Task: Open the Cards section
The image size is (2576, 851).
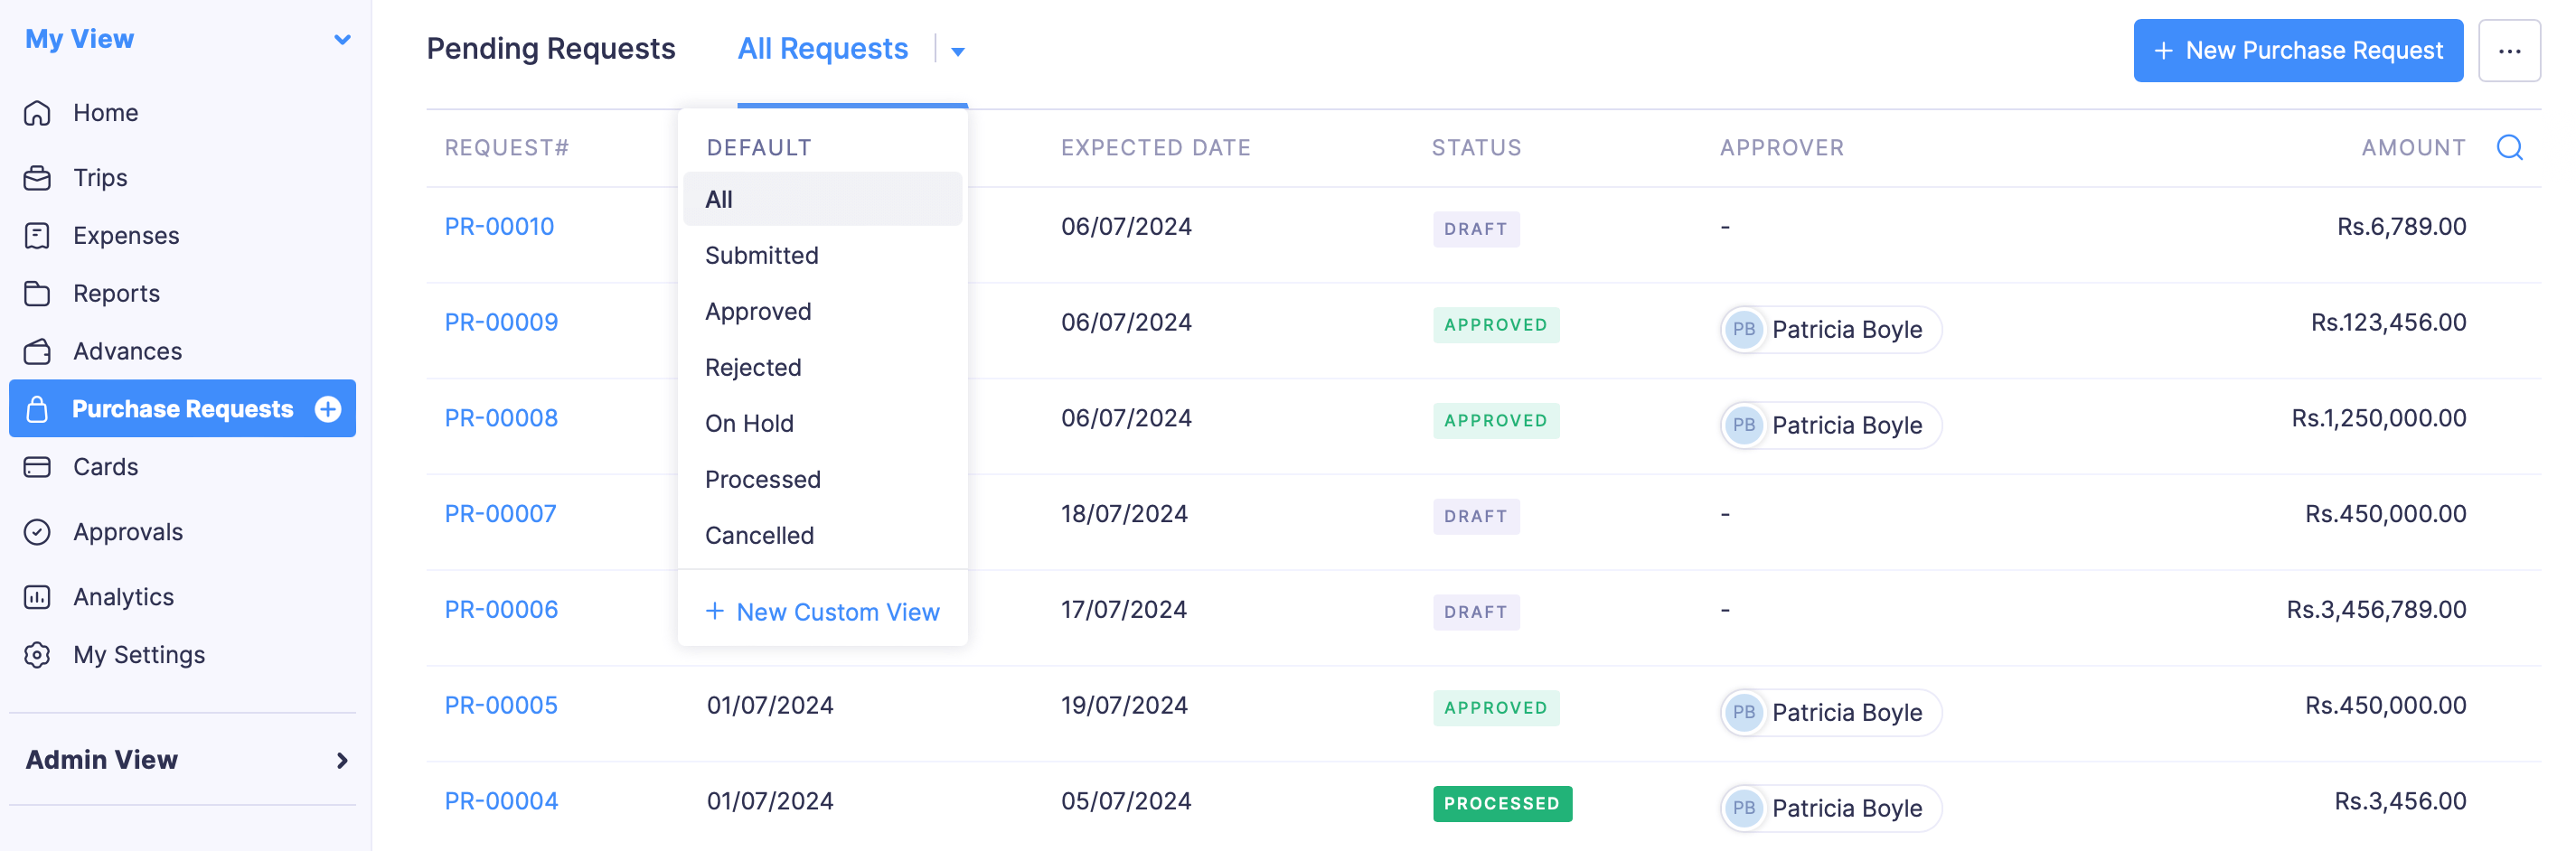Action: [106, 466]
